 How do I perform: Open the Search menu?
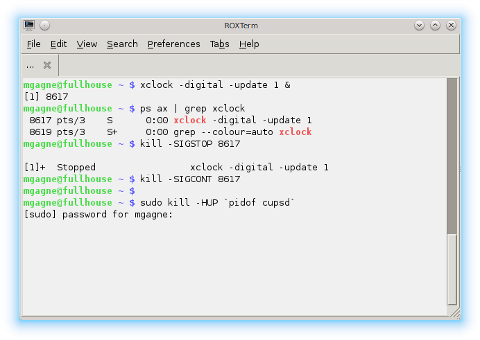[x=122, y=44]
